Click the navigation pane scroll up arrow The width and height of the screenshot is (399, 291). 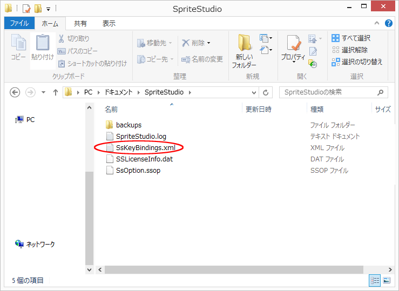click(x=89, y=108)
